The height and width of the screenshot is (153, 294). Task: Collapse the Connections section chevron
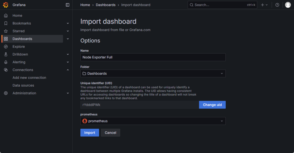pyautogui.click(x=68, y=70)
